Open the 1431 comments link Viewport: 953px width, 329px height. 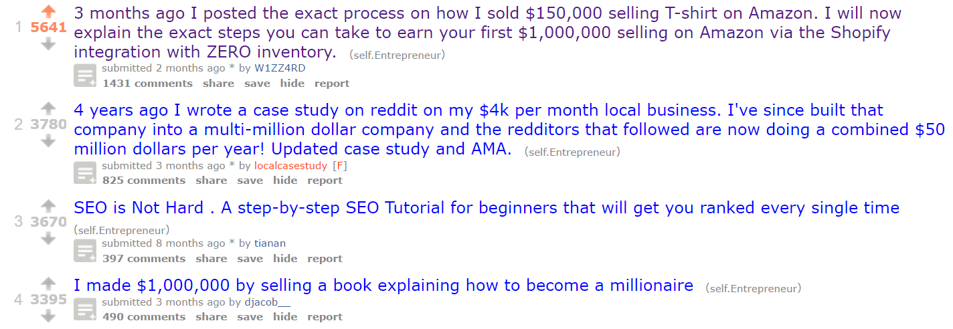click(x=147, y=84)
